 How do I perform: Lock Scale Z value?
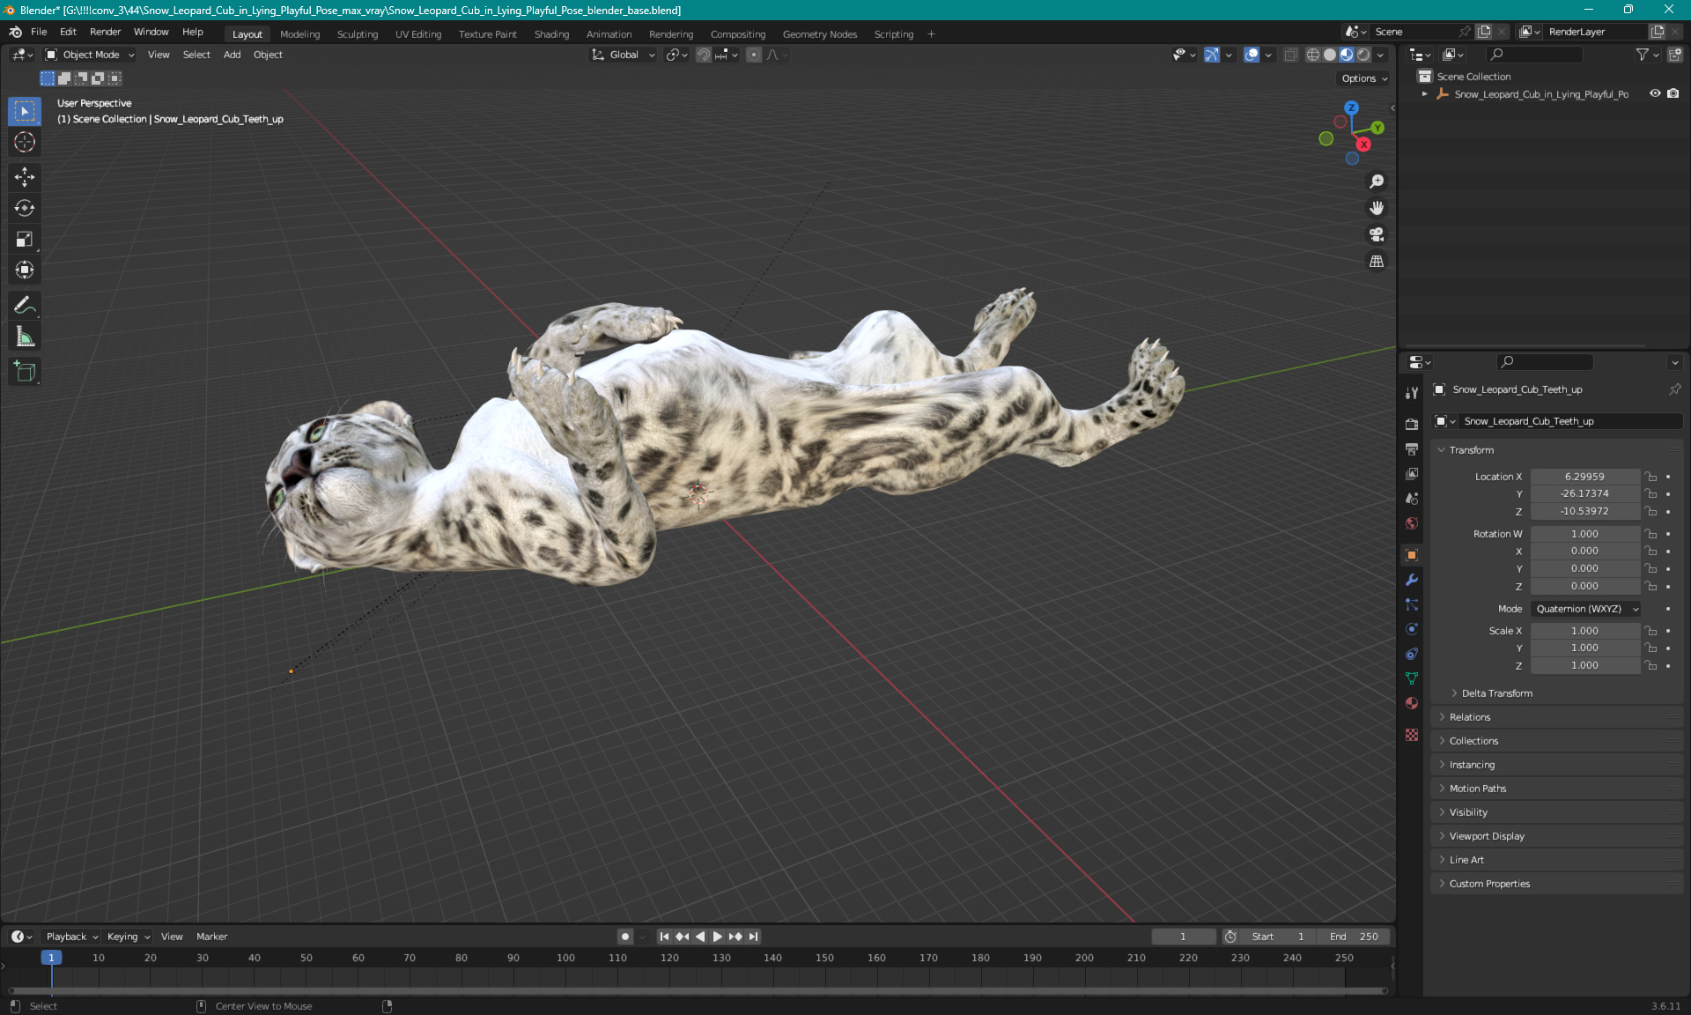[x=1651, y=665]
